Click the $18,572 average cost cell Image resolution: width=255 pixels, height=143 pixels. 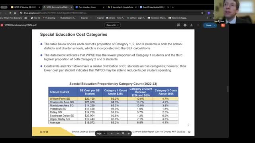click(90, 123)
